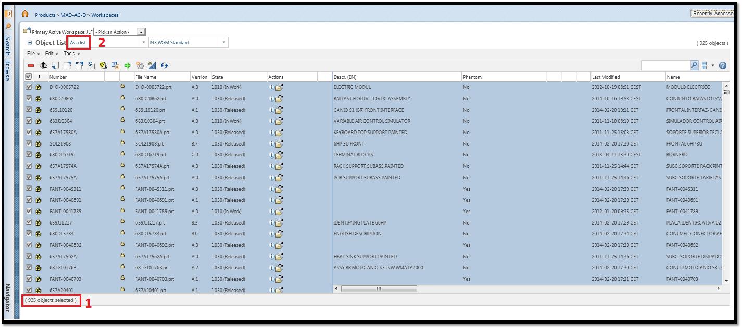Uncheck the D_O-0005722 row checkbox
The image size is (742, 329).
coord(29,87)
